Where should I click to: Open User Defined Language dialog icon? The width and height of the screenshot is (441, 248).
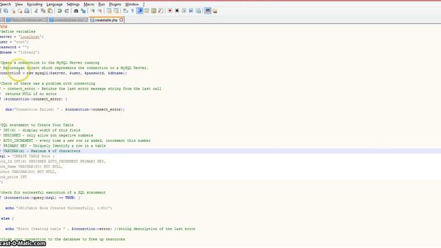coord(147,11)
